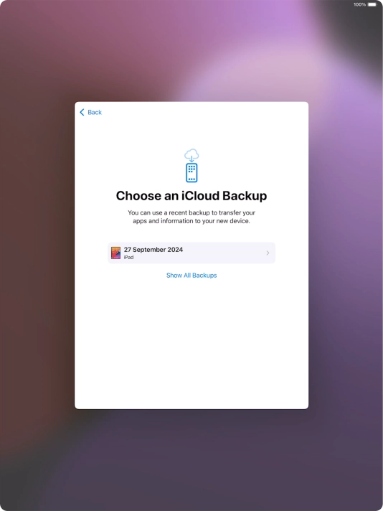The height and width of the screenshot is (511, 383).
Task: Click the Choose an iCloud Backup heading
Action: (191, 195)
